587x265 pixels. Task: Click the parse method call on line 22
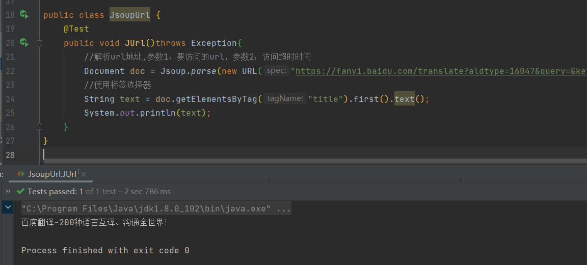point(204,71)
